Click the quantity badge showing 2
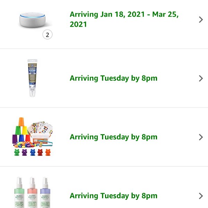This screenshot has width=208, height=208. [47, 35]
